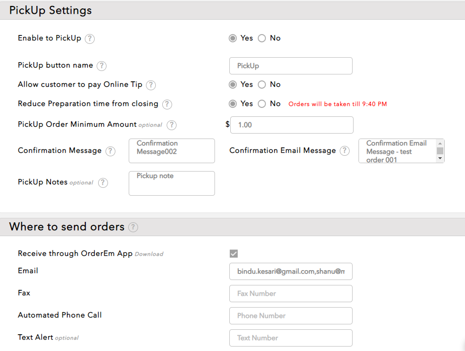
Task: Open Confirmation Message help tooltip icon
Action: [x=110, y=151]
